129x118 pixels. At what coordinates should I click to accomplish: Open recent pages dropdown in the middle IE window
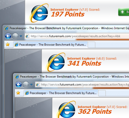21,36
